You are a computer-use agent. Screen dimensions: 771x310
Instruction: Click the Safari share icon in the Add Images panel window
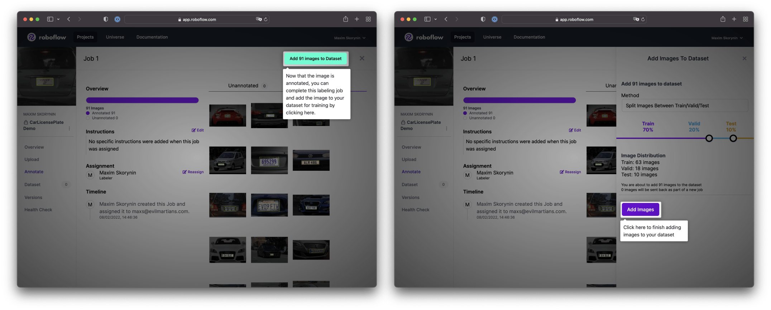pyautogui.click(x=723, y=19)
